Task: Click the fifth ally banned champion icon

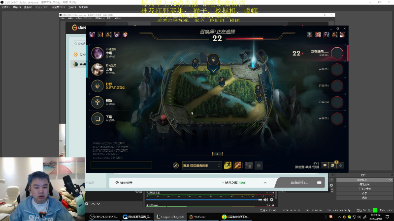Action: coord(125,34)
